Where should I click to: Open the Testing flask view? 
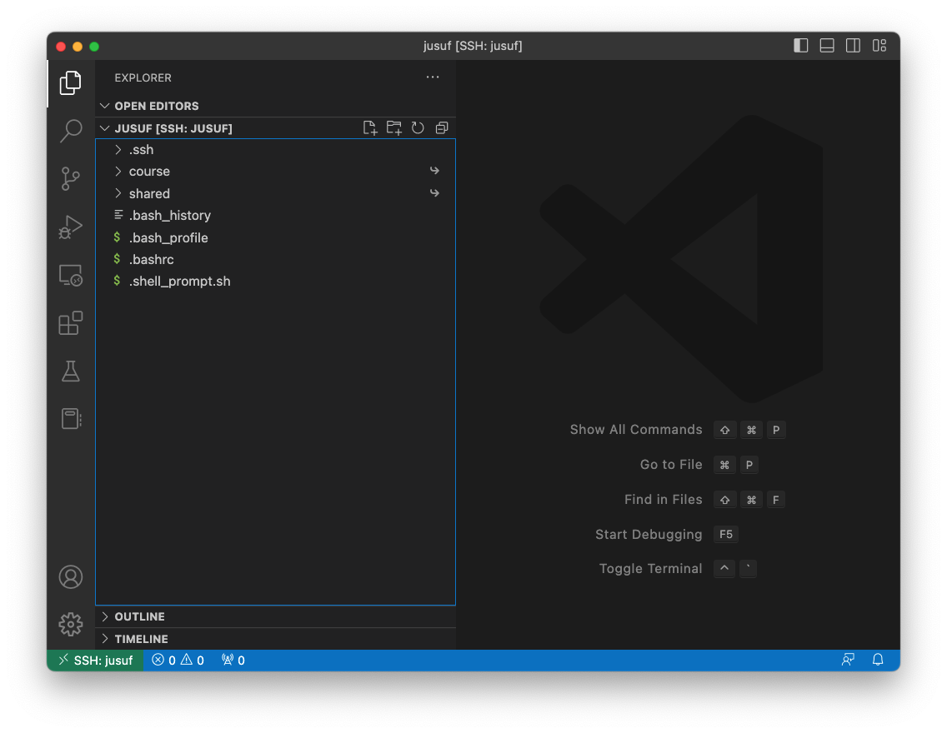(71, 371)
